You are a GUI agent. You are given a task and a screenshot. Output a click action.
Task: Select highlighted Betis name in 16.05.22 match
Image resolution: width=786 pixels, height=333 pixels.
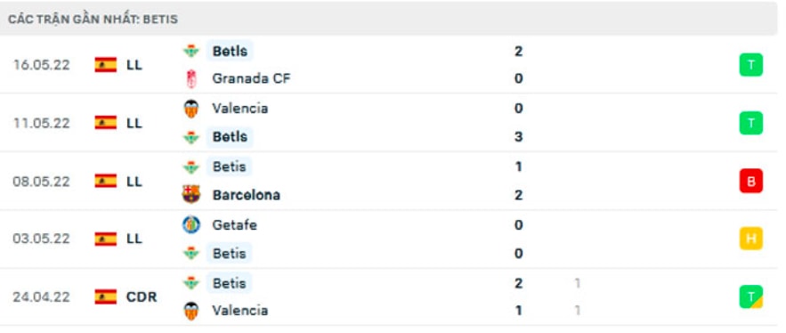tap(230, 51)
